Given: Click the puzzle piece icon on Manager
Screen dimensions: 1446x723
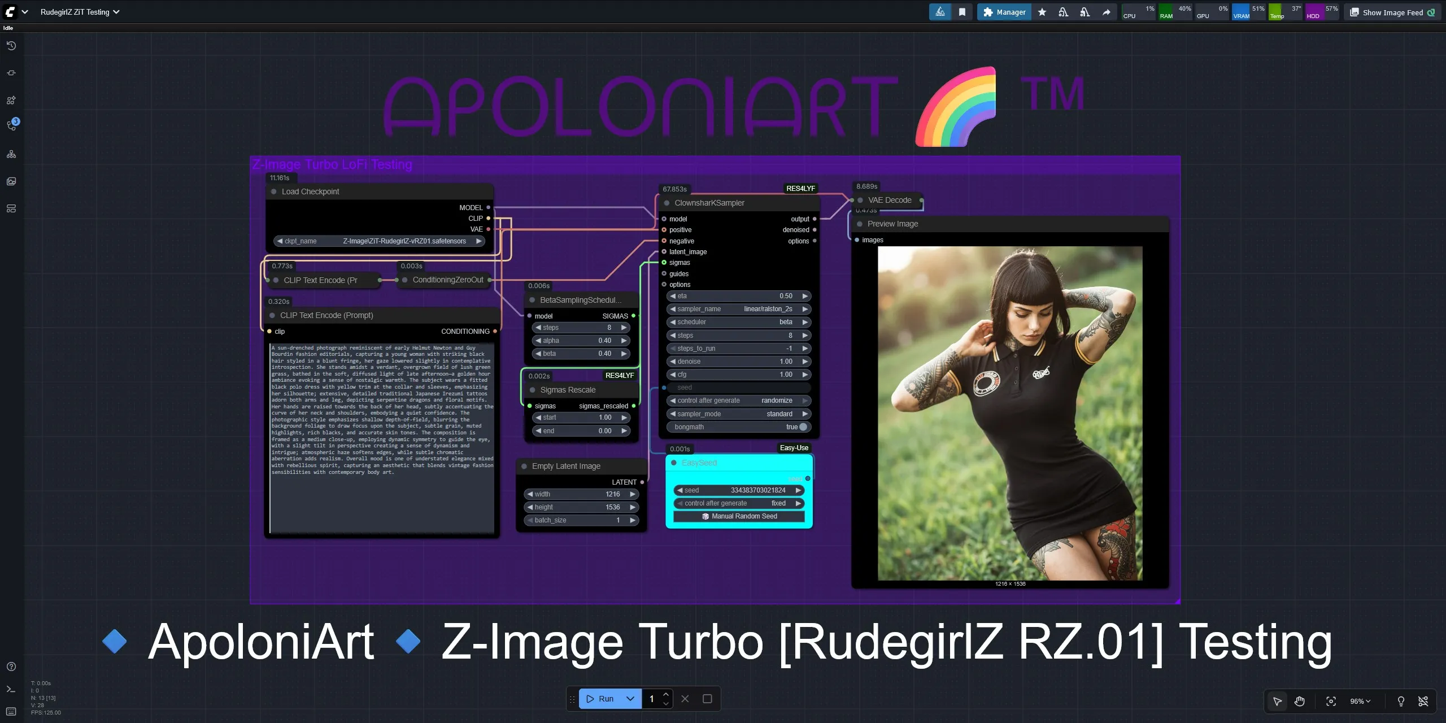Looking at the screenshot, I should pyautogui.click(x=988, y=12).
